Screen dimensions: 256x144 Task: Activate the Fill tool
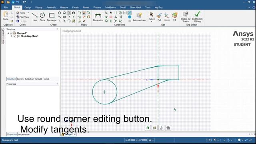pos(174,17)
